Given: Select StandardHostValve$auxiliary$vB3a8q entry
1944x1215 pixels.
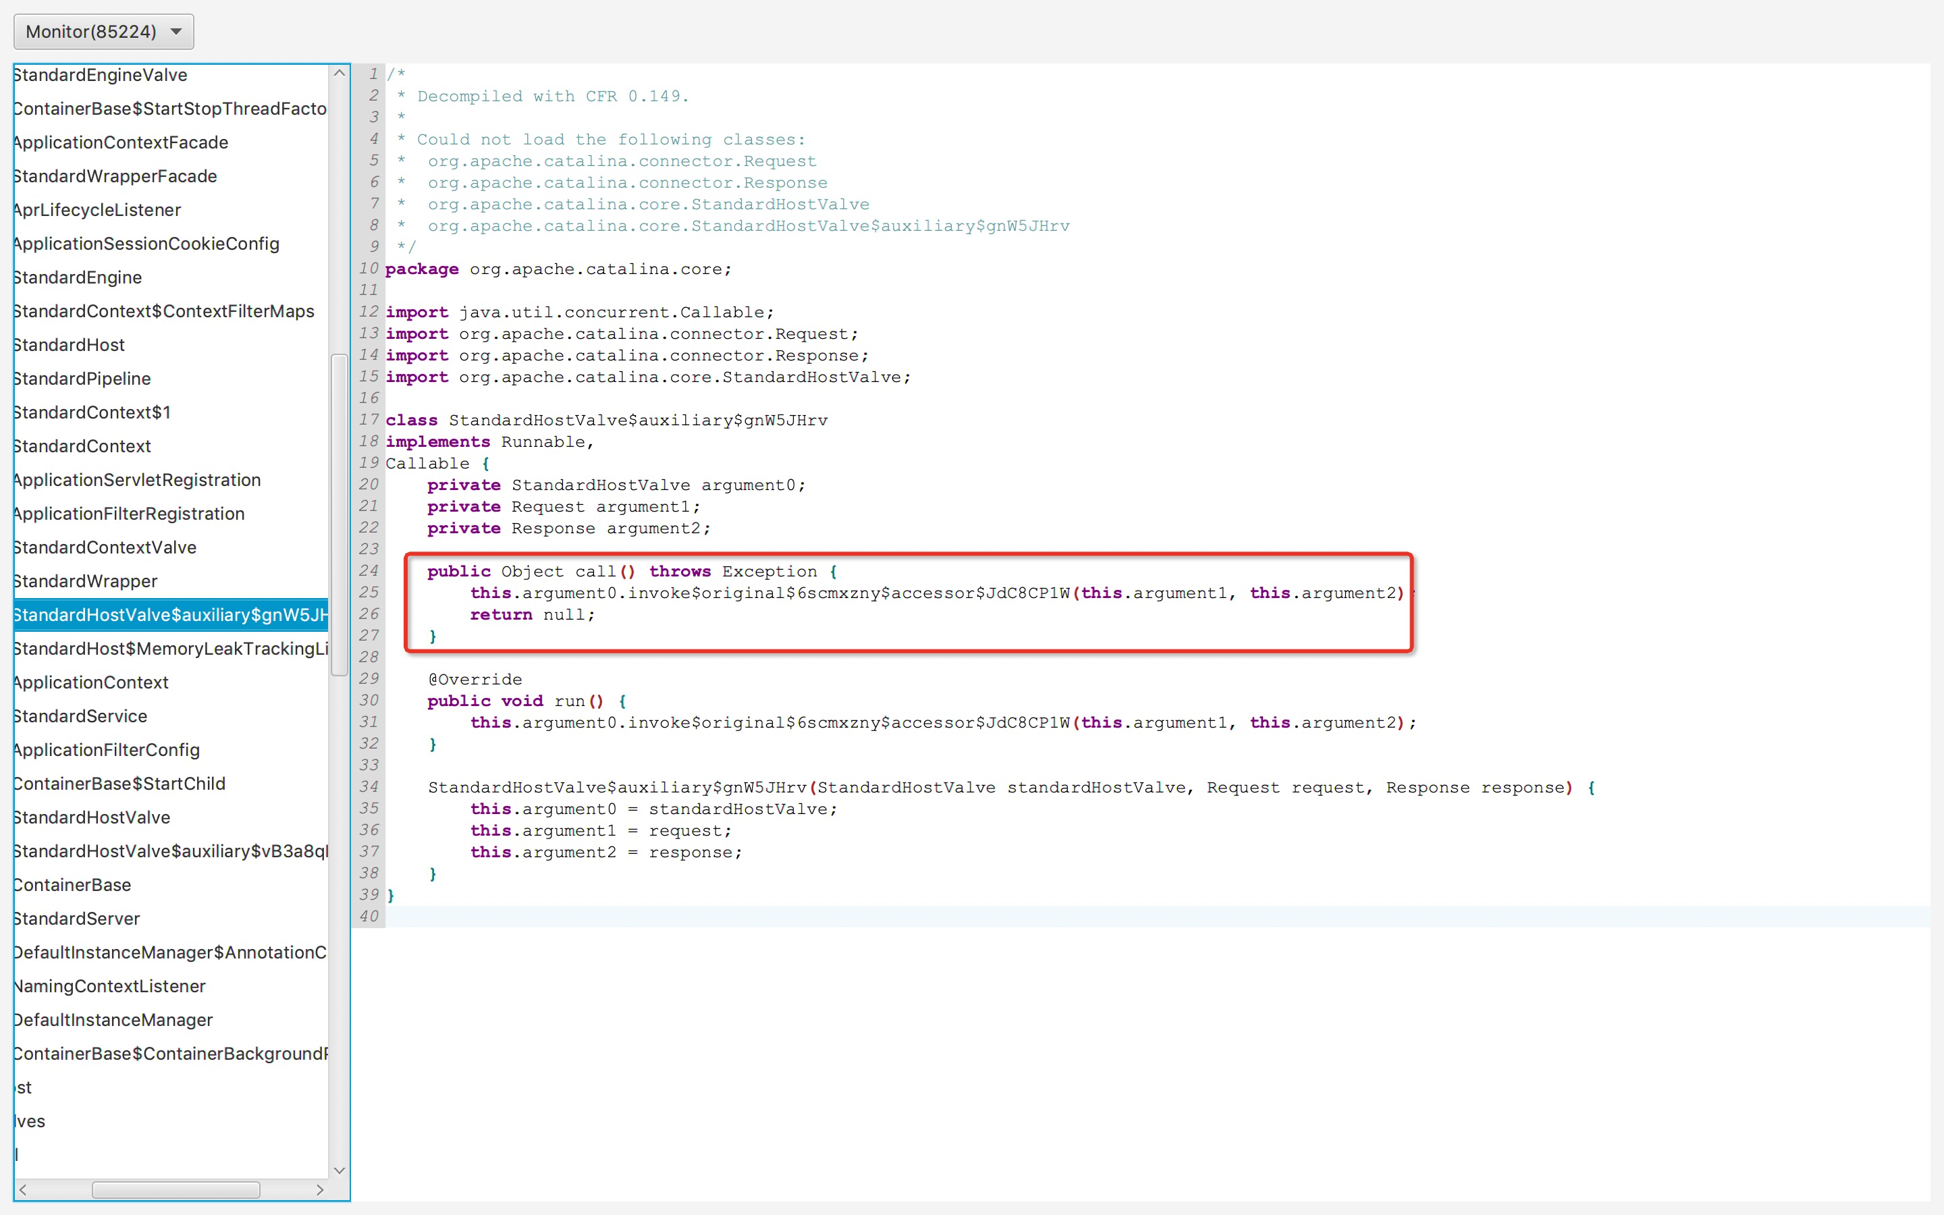Looking at the screenshot, I should point(170,851).
